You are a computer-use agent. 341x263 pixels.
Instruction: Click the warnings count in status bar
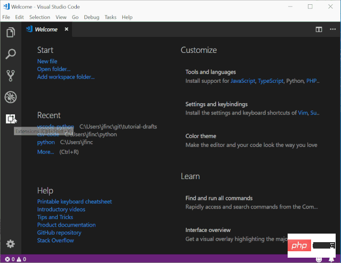[x=21, y=259]
